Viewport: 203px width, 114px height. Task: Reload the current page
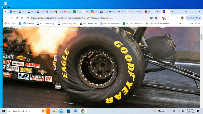[16, 18]
